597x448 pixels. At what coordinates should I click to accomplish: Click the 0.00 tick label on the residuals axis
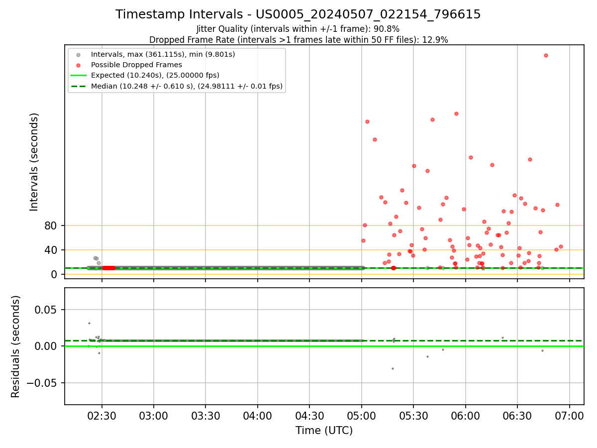(46, 346)
